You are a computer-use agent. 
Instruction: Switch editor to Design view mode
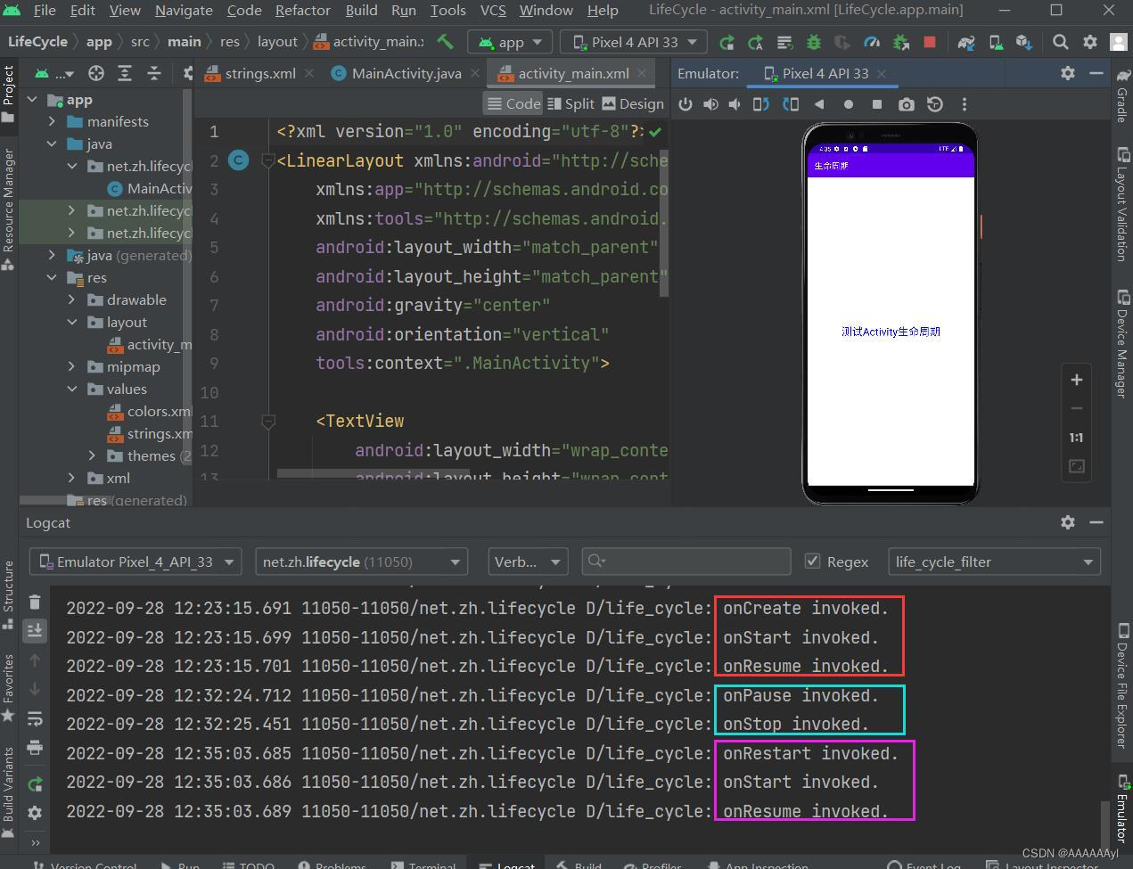point(632,103)
